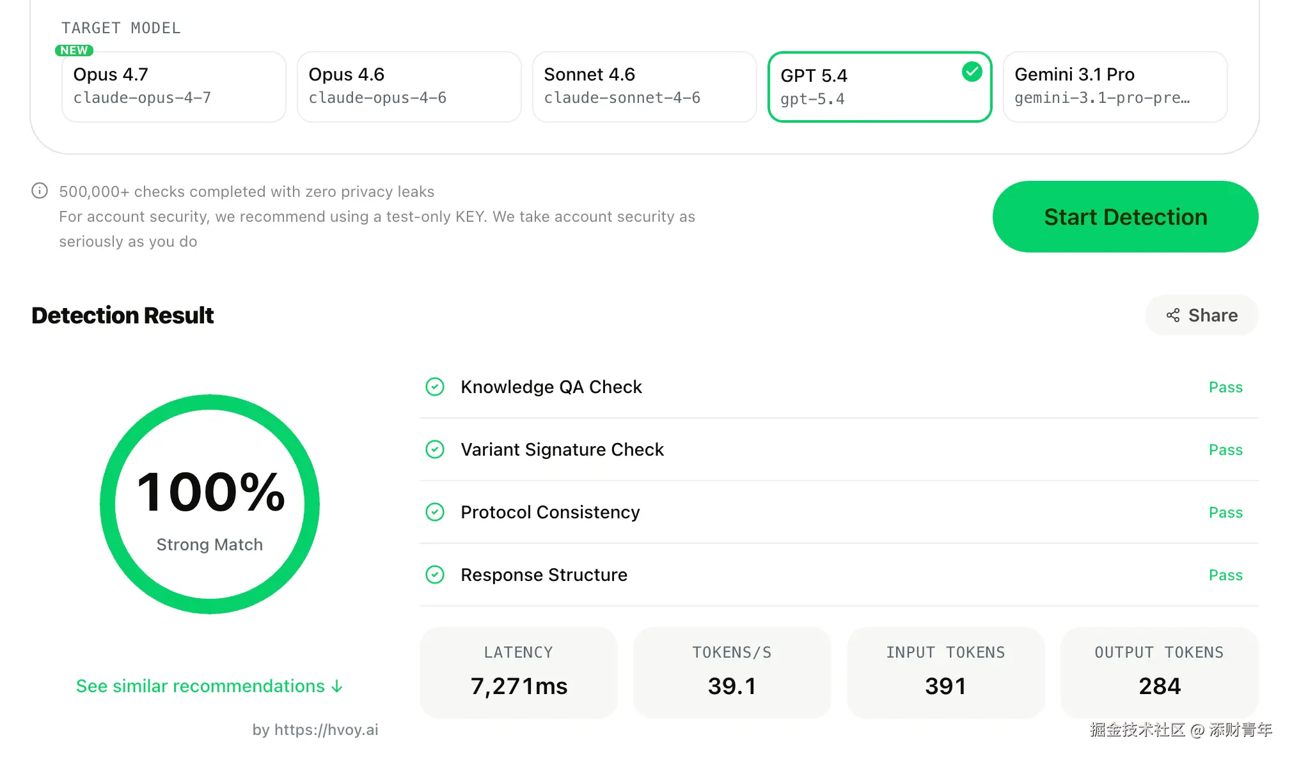The image size is (1292, 758).
Task: Expand See similar recommendations arrow
Action: (337, 686)
